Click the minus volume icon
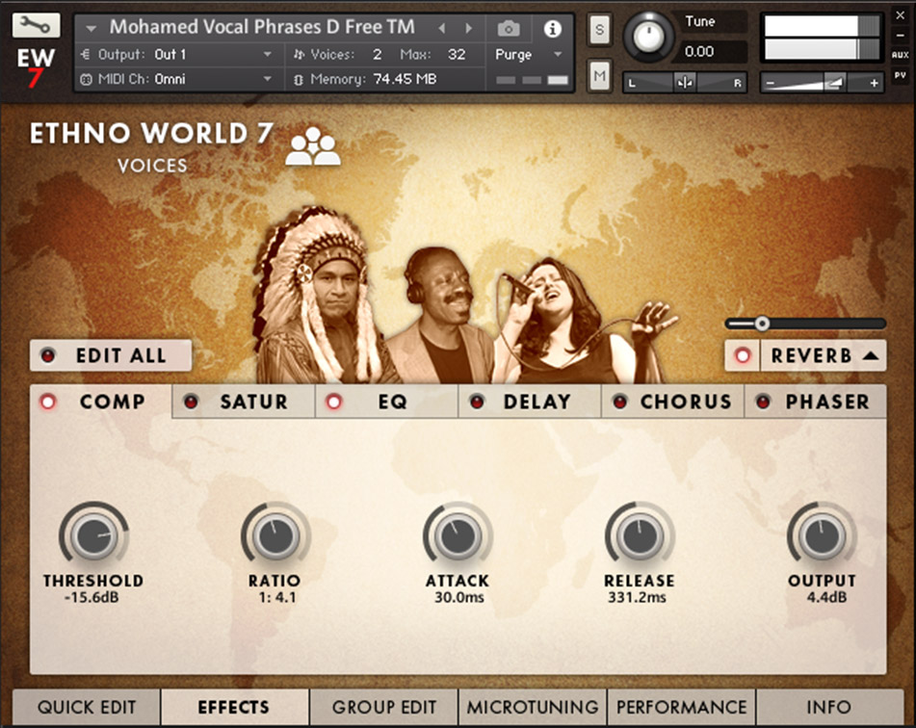 click(770, 84)
